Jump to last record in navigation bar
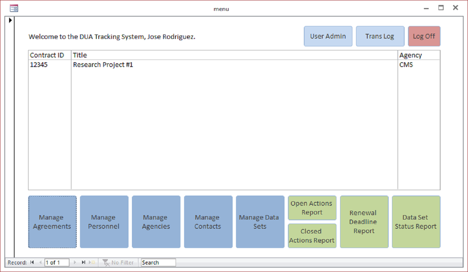 (83, 263)
